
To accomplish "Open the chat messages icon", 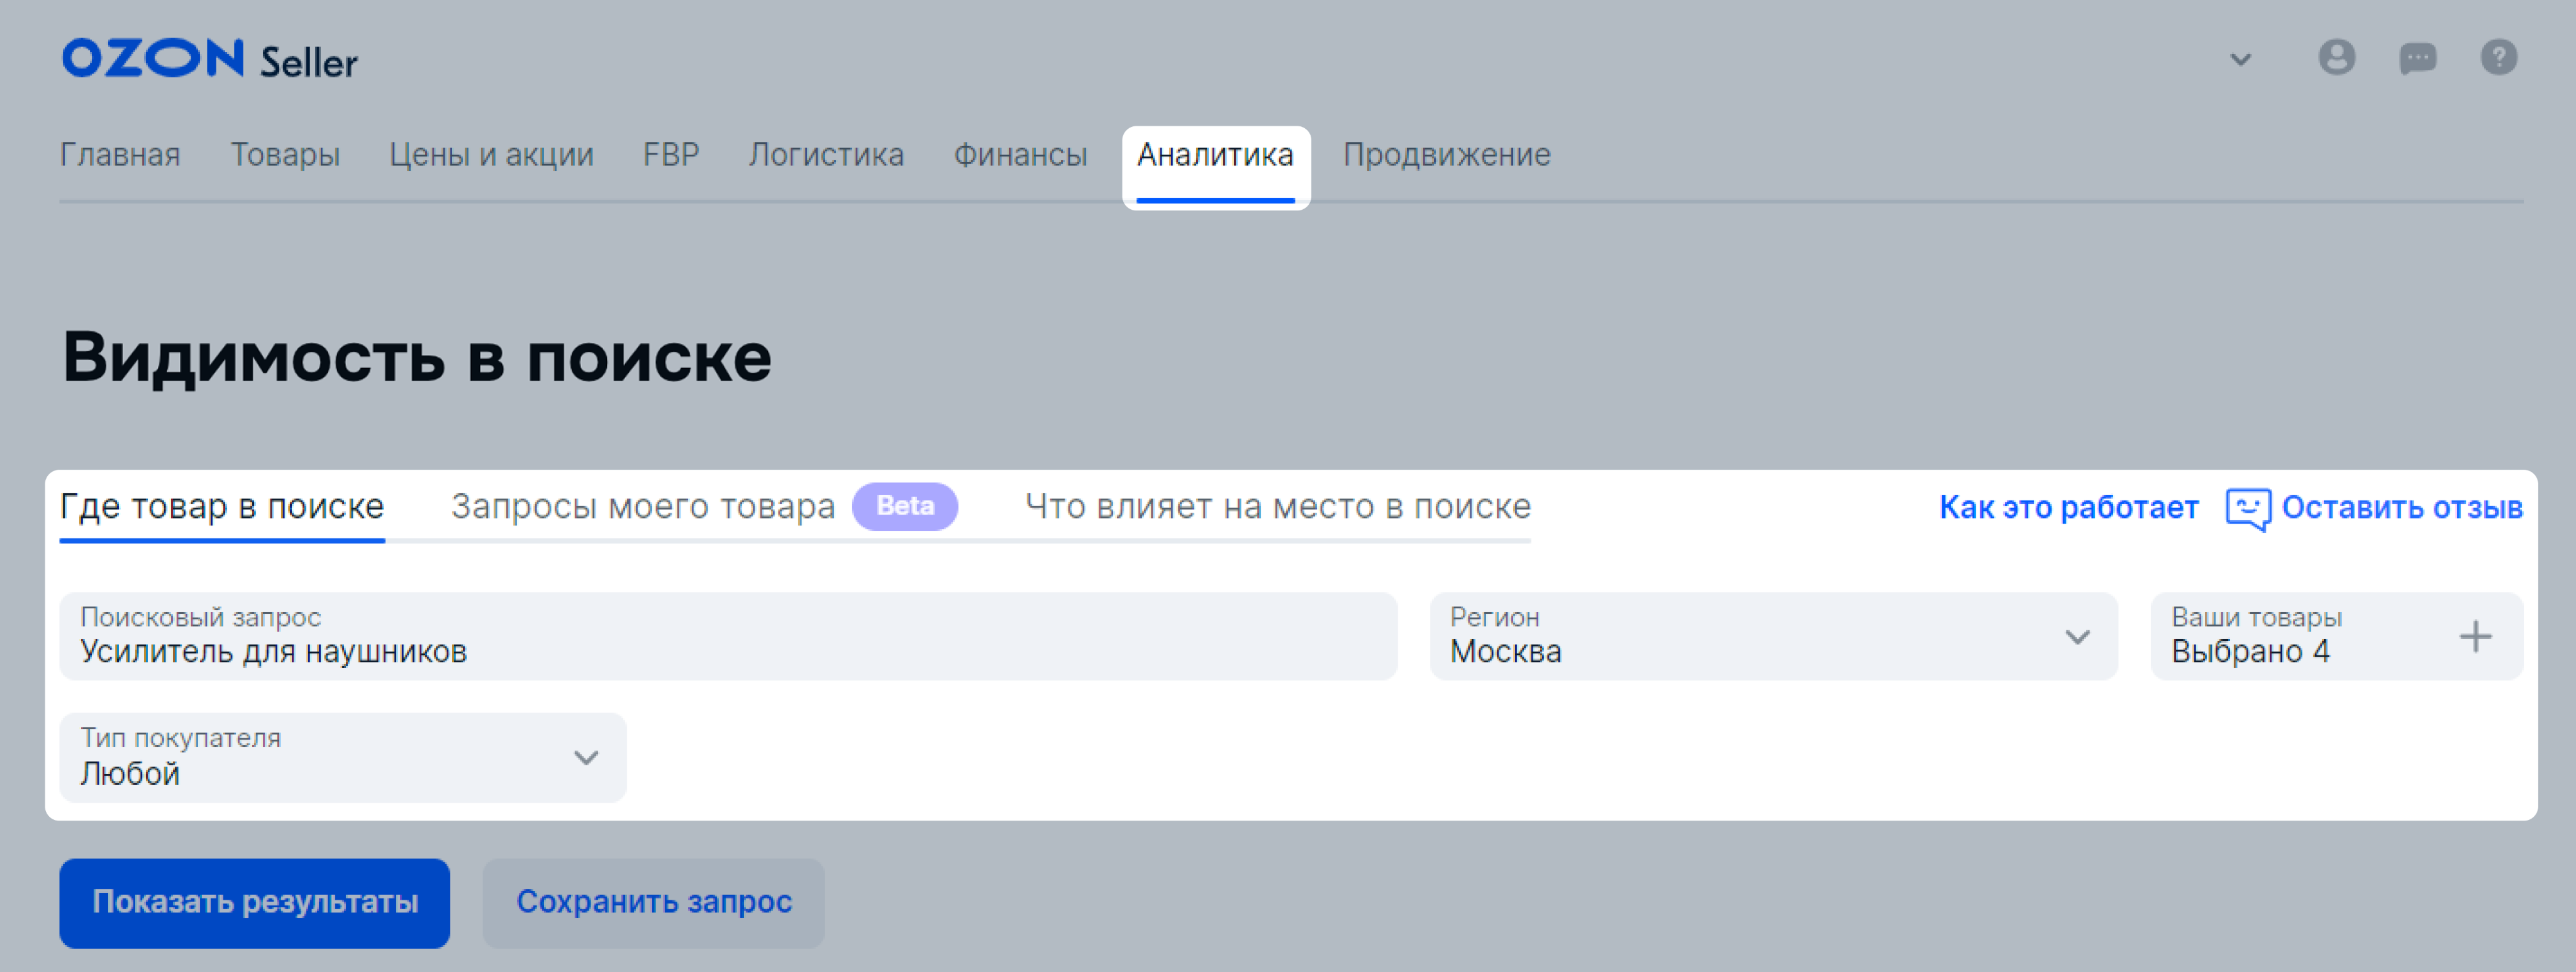I will coord(2417,58).
